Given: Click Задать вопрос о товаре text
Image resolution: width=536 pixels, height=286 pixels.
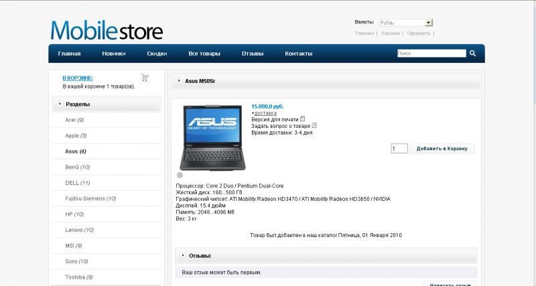Looking at the screenshot, I should [x=281, y=126].
